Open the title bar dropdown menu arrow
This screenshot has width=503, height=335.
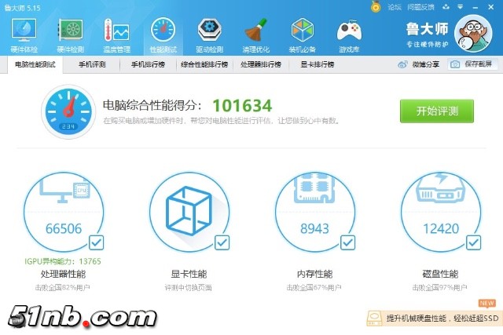(x=461, y=7)
